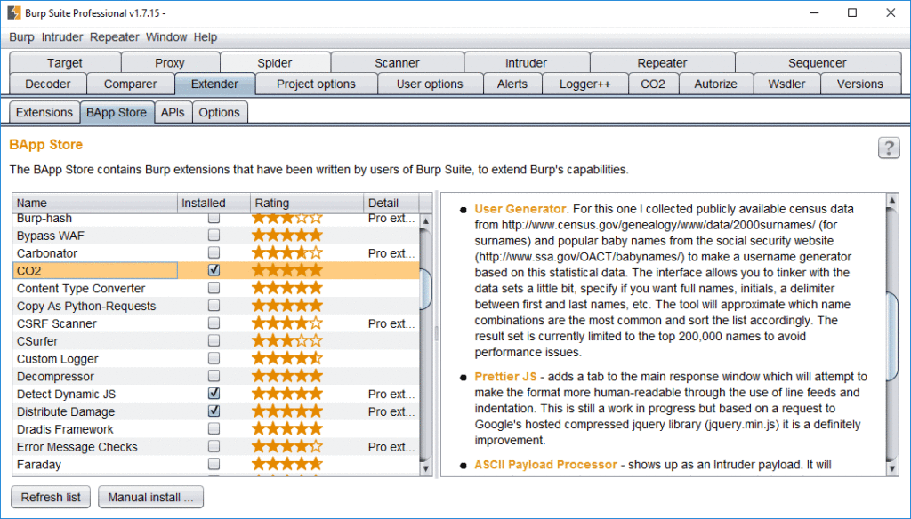Open the Intruder tool tab
Screen dimensions: 911x519
click(x=527, y=63)
